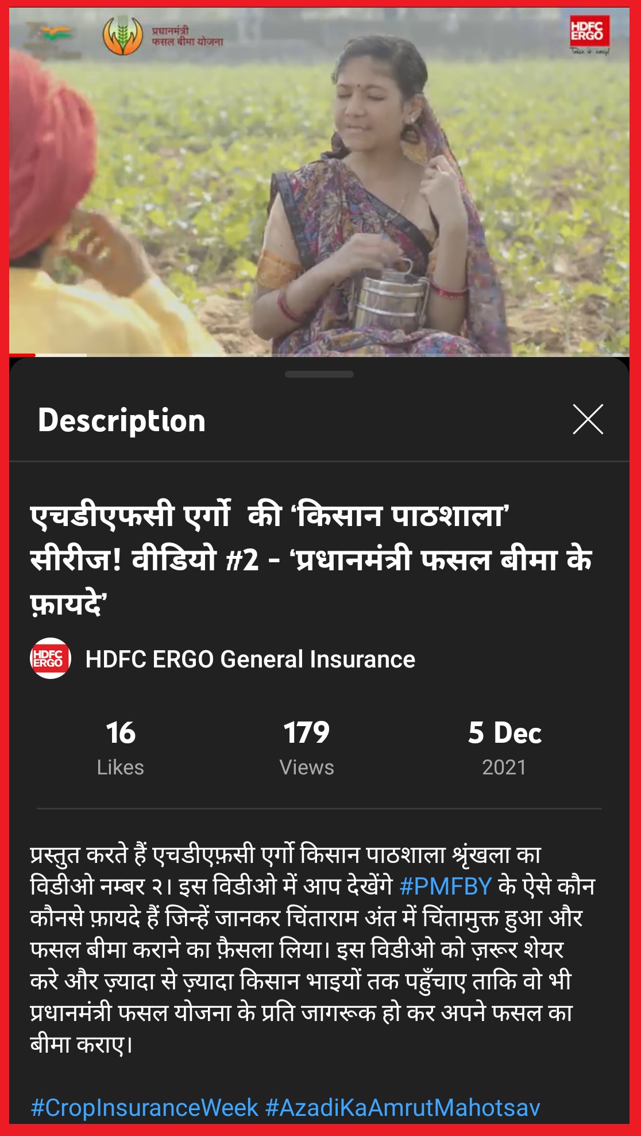
Task: Close the Description panel with the X
Action: pos(588,419)
